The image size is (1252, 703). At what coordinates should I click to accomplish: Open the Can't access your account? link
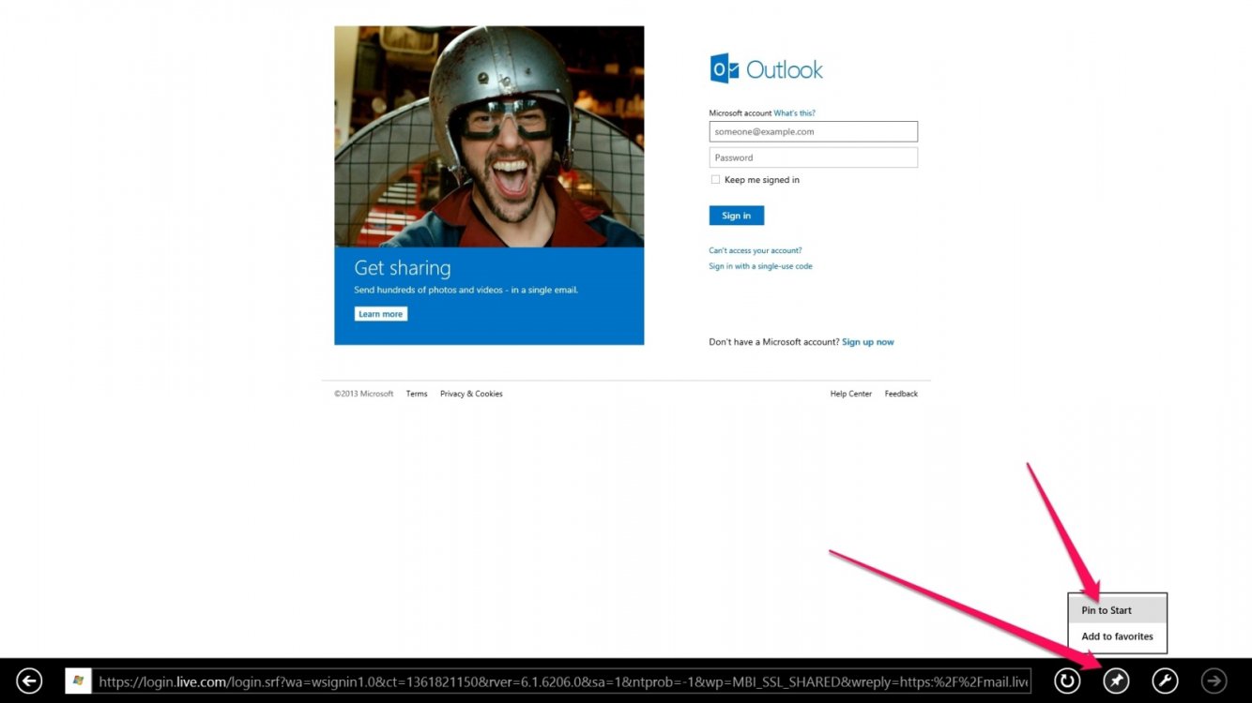pos(756,250)
